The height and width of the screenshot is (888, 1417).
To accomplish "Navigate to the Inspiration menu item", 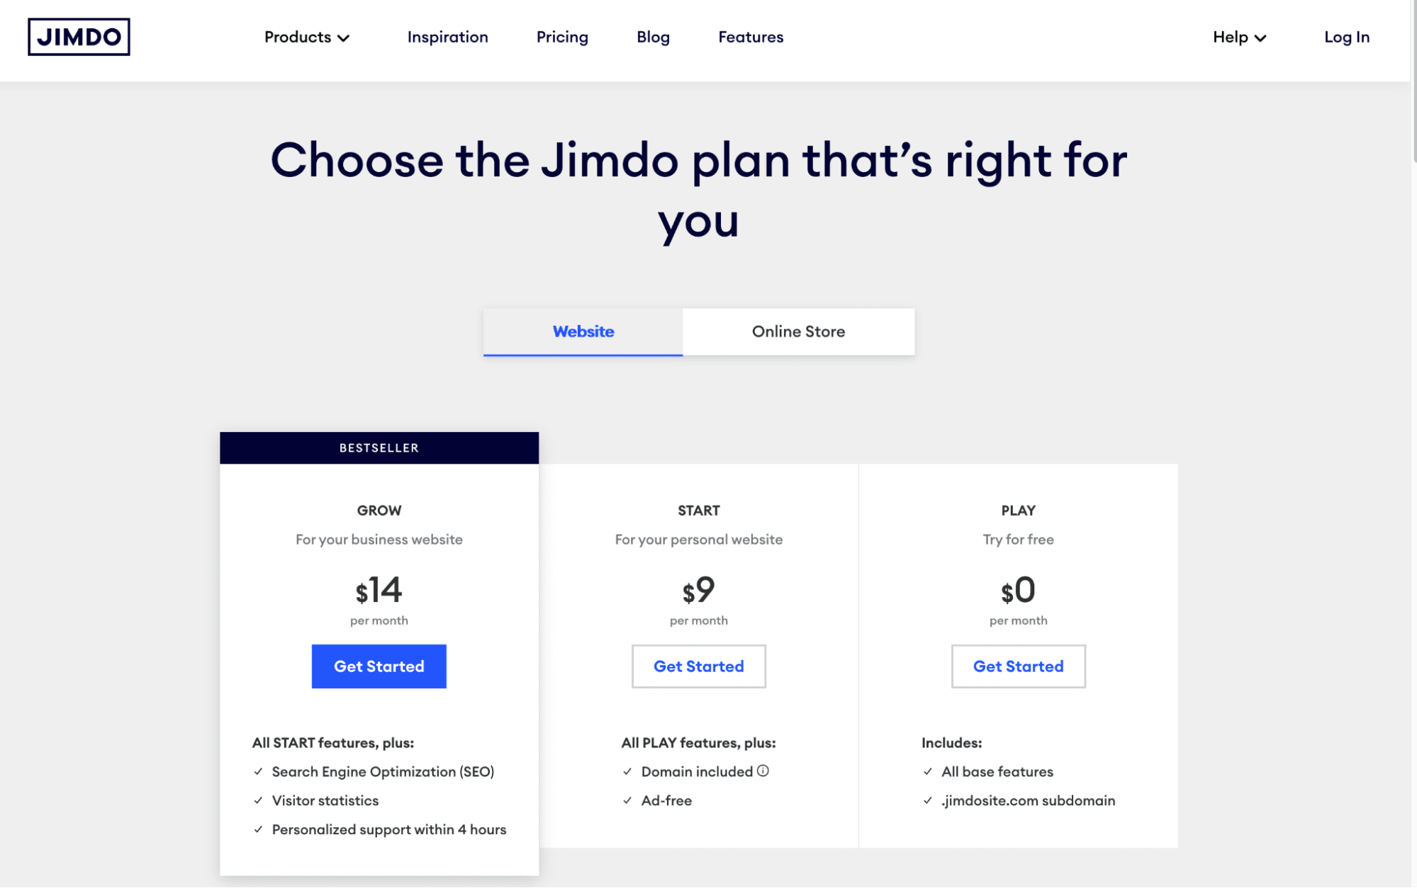I will click(x=447, y=37).
